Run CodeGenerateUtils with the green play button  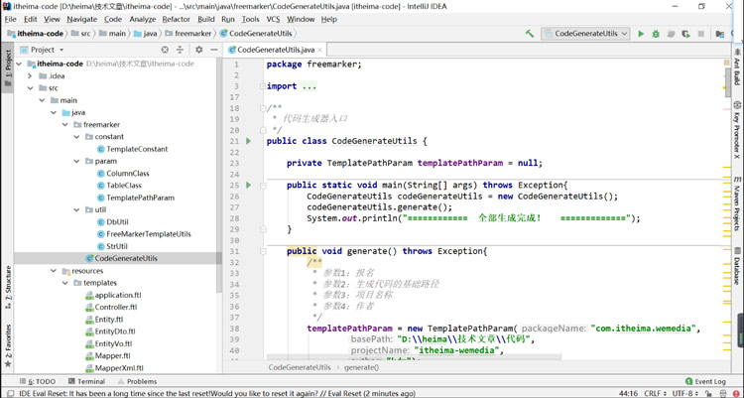641,34
